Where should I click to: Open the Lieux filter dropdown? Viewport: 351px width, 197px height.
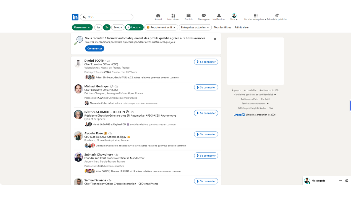pyautogui.click(x=134, y=27)
